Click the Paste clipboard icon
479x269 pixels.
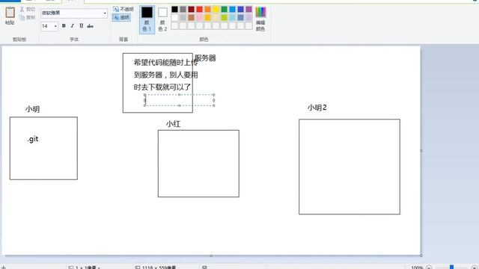click(10, 13)
